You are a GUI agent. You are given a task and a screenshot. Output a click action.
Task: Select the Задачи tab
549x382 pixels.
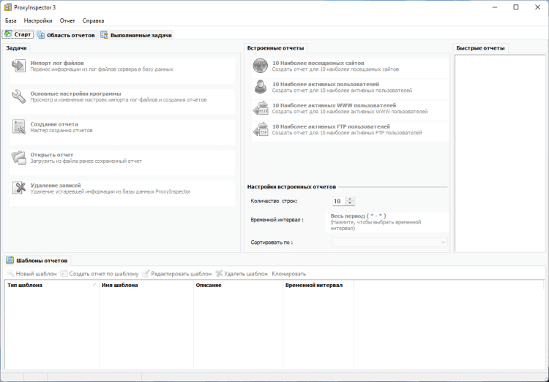click(x=16, y=48)
